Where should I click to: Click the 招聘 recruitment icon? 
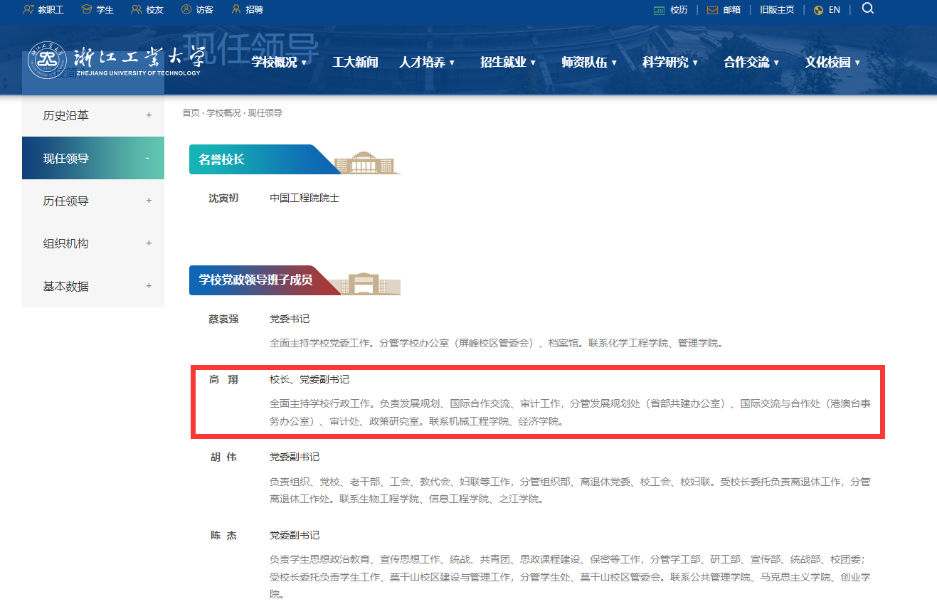(237, 10)
